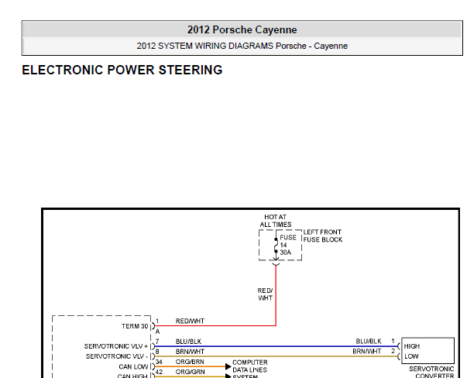Viewport: 467px width, 378px height.
Task: Click the fuse symbol in fuse block
Action: 276,246
